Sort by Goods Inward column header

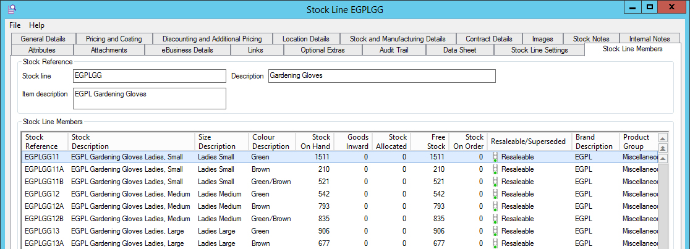353,141
